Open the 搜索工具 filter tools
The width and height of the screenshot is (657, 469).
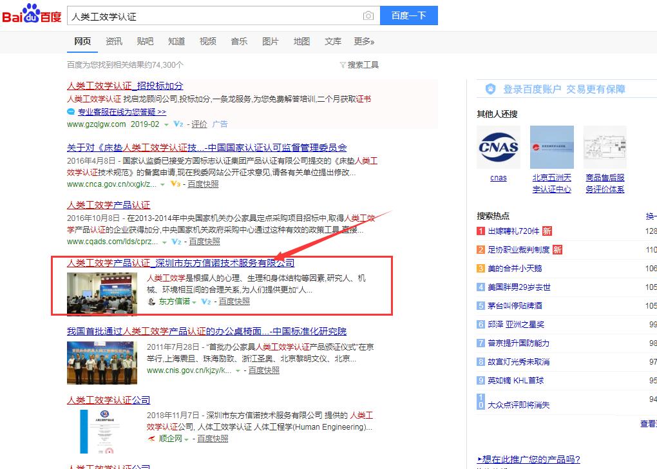pos(359,64)
